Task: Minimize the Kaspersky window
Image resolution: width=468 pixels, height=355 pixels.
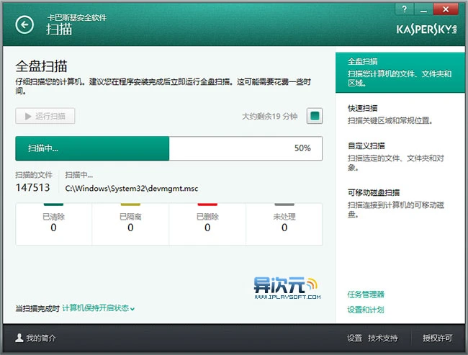Action: pos(423,9)
